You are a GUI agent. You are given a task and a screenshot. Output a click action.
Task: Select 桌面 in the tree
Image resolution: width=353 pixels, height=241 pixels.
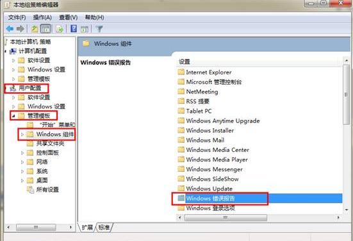point(42,180)
